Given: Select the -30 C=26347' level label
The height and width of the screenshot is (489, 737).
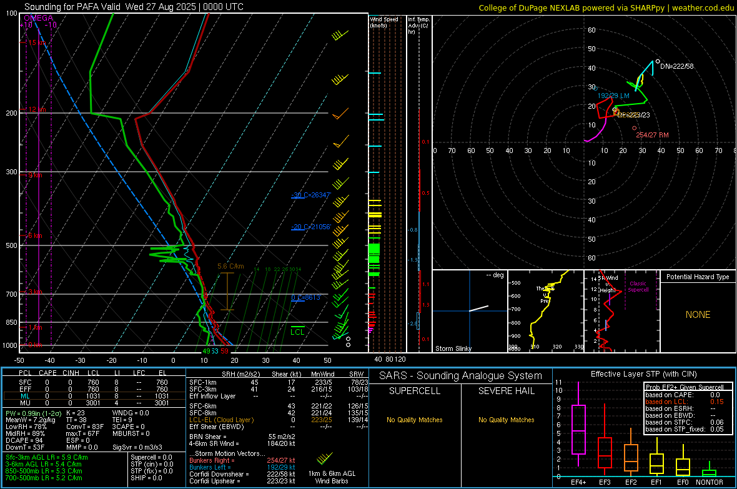Looking at the screenshot, I should (x=311, y=195).
